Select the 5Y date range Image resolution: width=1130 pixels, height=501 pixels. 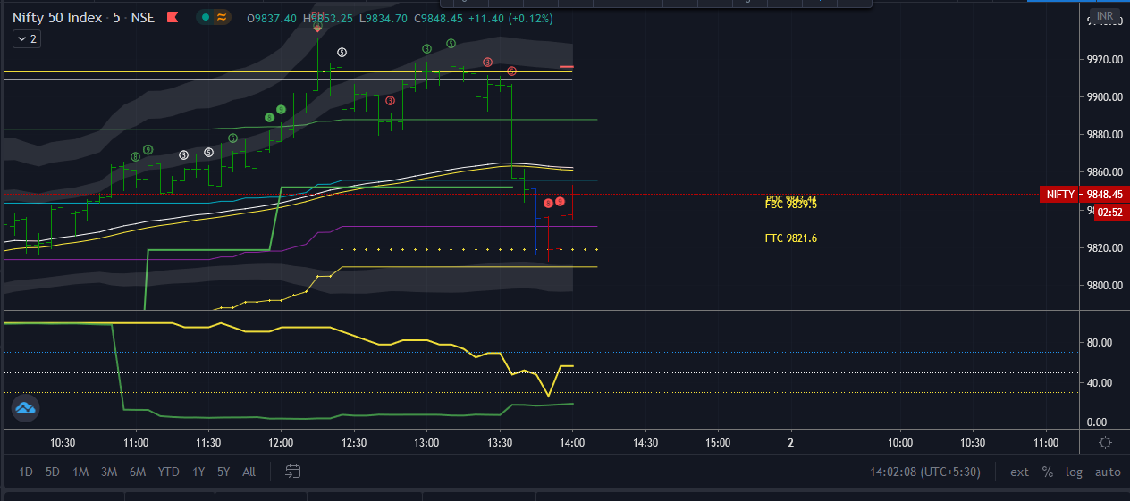point(223,472)
